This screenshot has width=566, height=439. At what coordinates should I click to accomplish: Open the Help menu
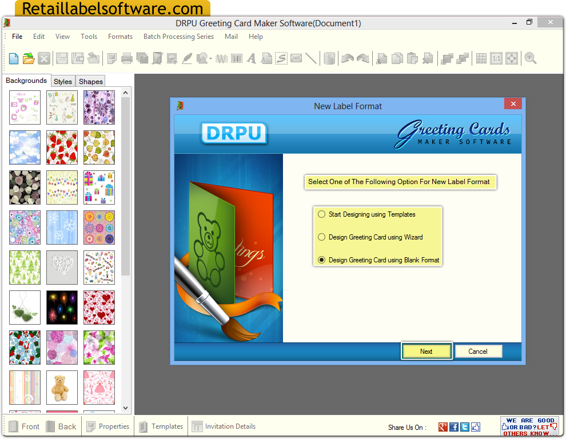[256, 37]
